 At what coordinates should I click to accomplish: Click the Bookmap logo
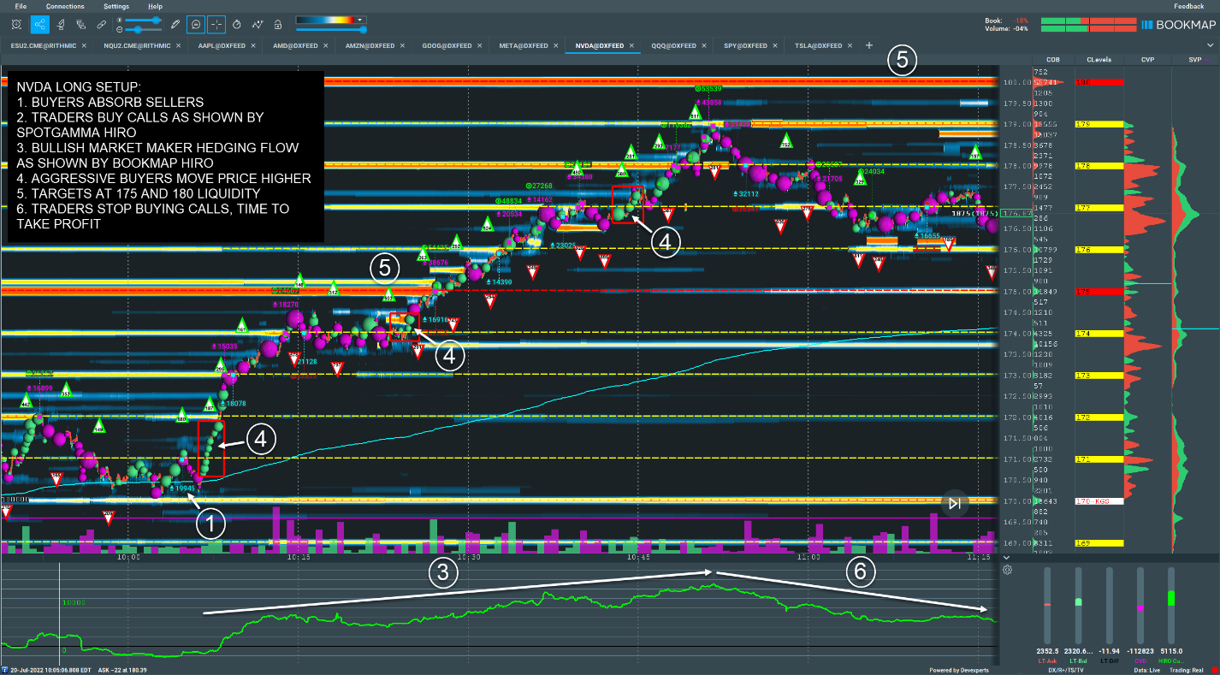(1178, 25)
